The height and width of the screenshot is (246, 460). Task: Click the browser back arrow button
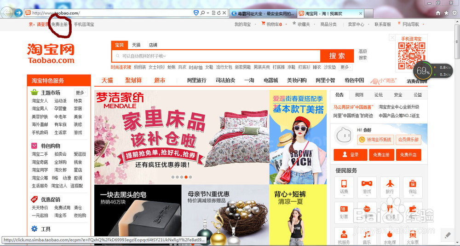(x=7, y=12)
